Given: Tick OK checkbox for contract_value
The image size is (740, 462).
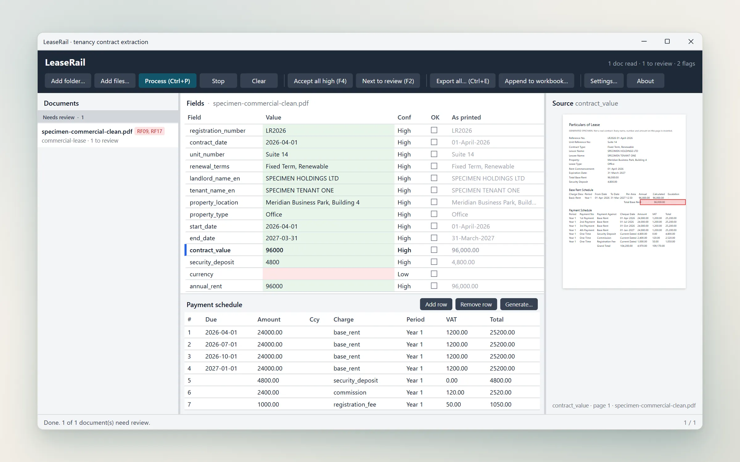Looking at the screenshot, I should 434,250.
